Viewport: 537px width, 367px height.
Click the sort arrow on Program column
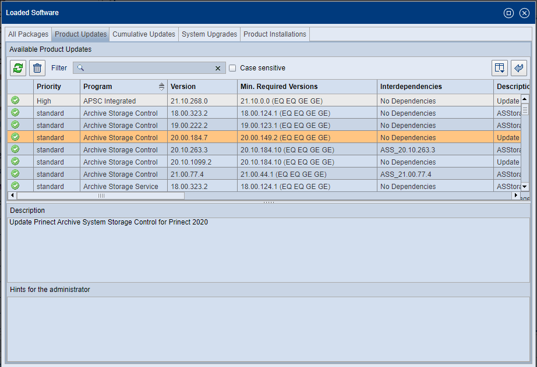161,85
